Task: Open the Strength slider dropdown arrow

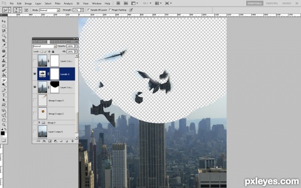Action: 82,10
